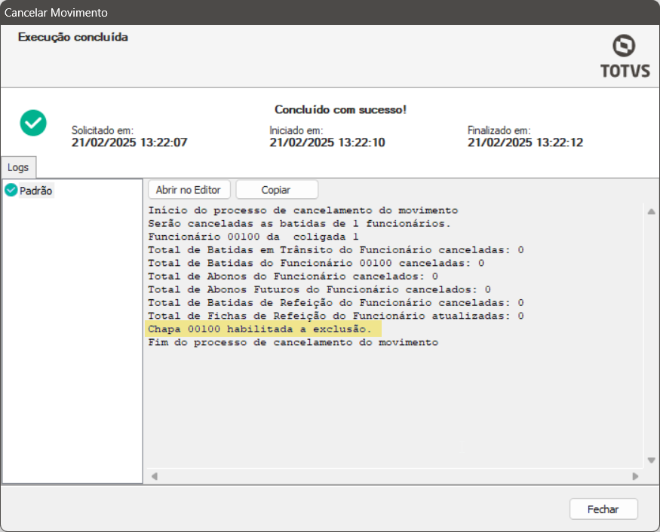Click the Solicitado em timestamp 13:22:07
660x532 pixels.
(129, 142)
